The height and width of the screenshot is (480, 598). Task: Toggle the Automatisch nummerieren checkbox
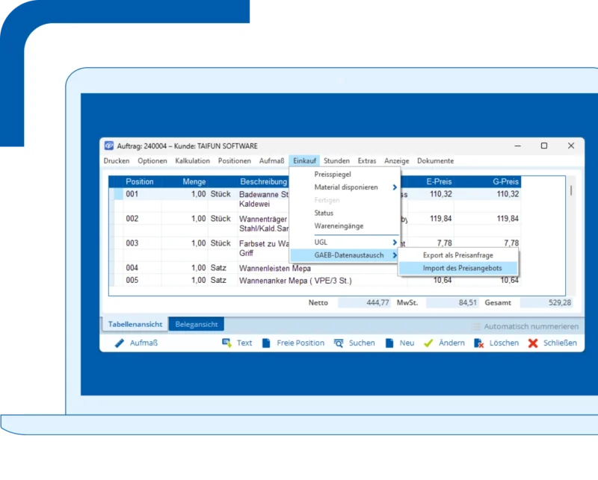point(476,326)
